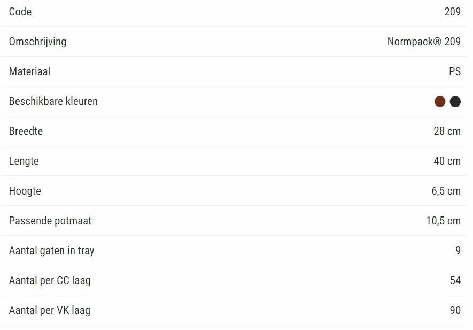Image resolution: width=473 pixels, height=330 pixels.
Task: Select the 28 cm width value
Action: click(447, 131)
